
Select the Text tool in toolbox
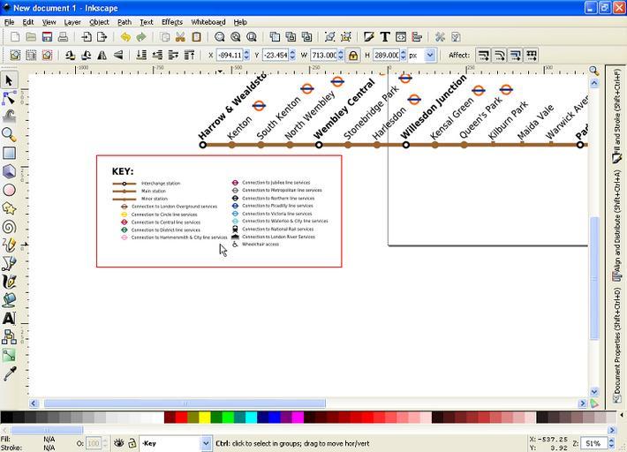[x=9, y=319]
